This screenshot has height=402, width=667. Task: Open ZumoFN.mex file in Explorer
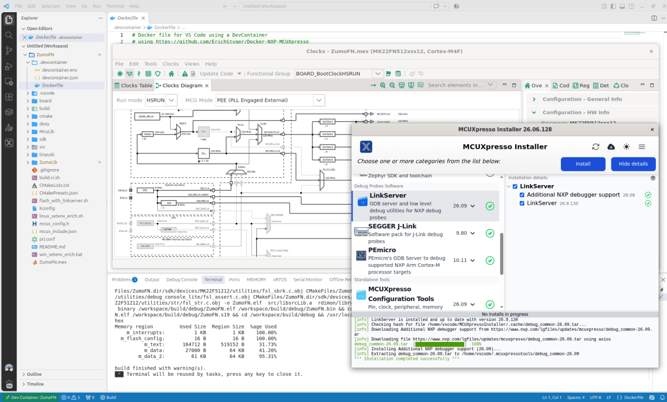click(x=53, y=262)
